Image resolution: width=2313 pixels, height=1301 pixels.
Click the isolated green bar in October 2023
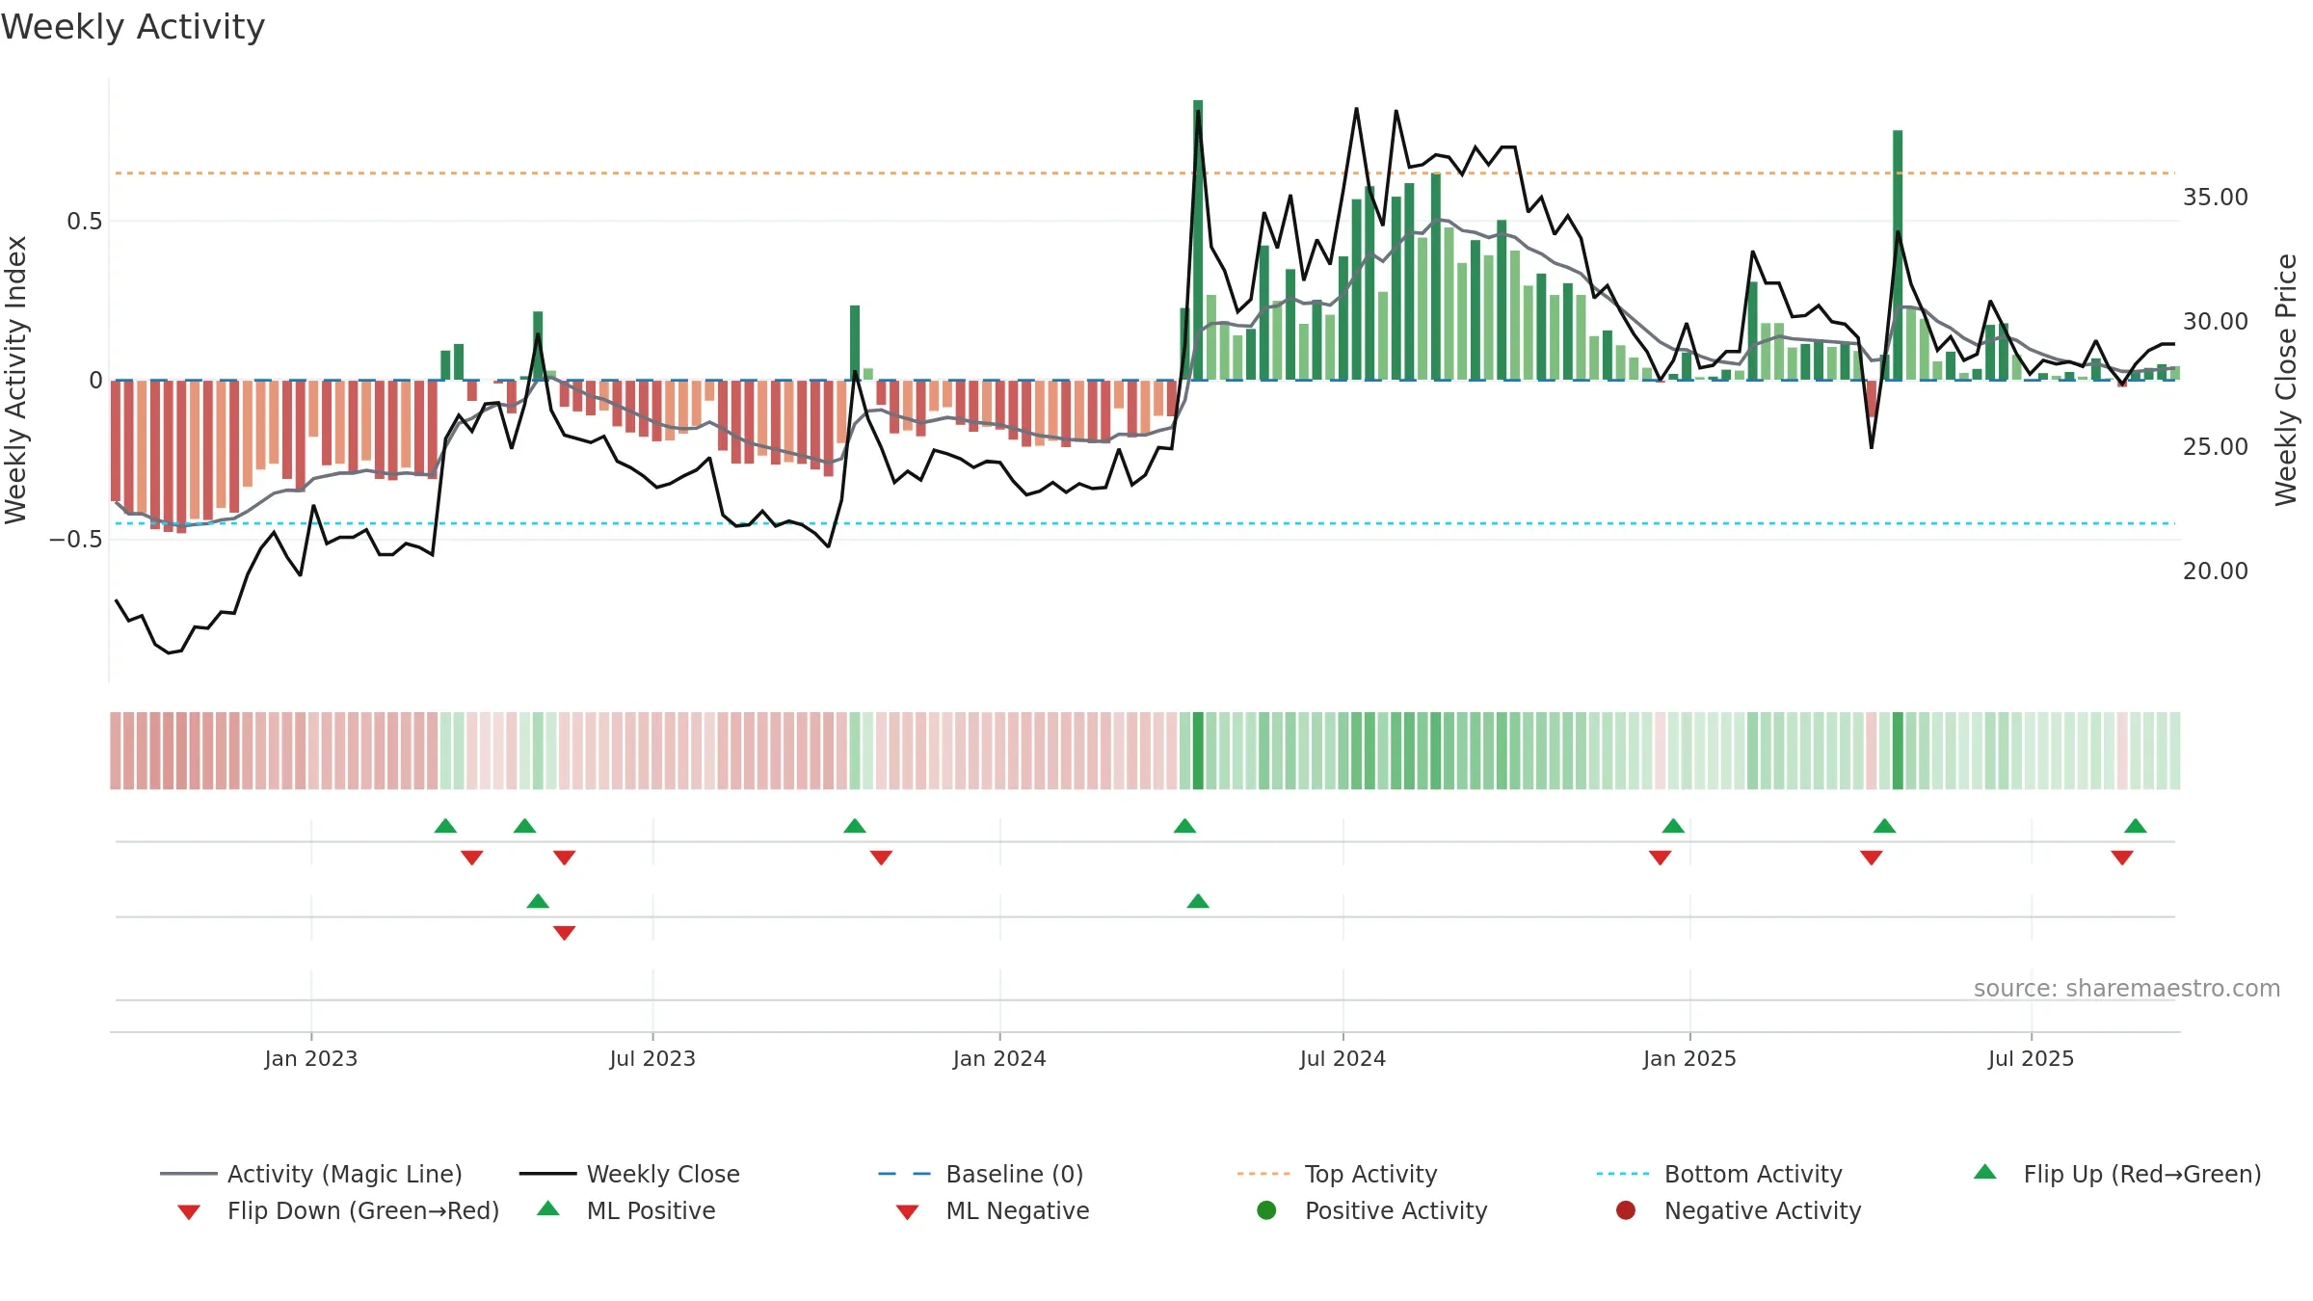point(855,343)
